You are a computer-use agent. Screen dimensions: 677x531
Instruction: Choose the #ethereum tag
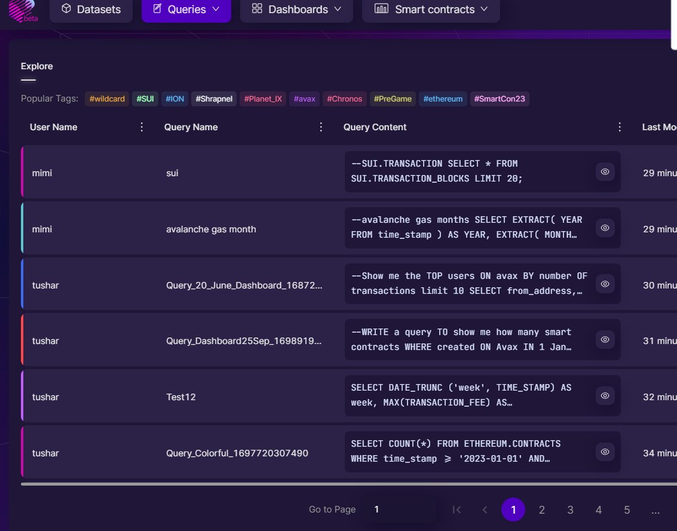(443, 99)
